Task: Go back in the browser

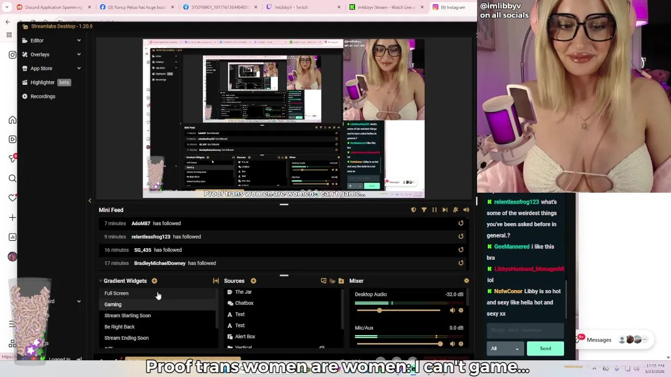Action: click(x=7, y=22)
